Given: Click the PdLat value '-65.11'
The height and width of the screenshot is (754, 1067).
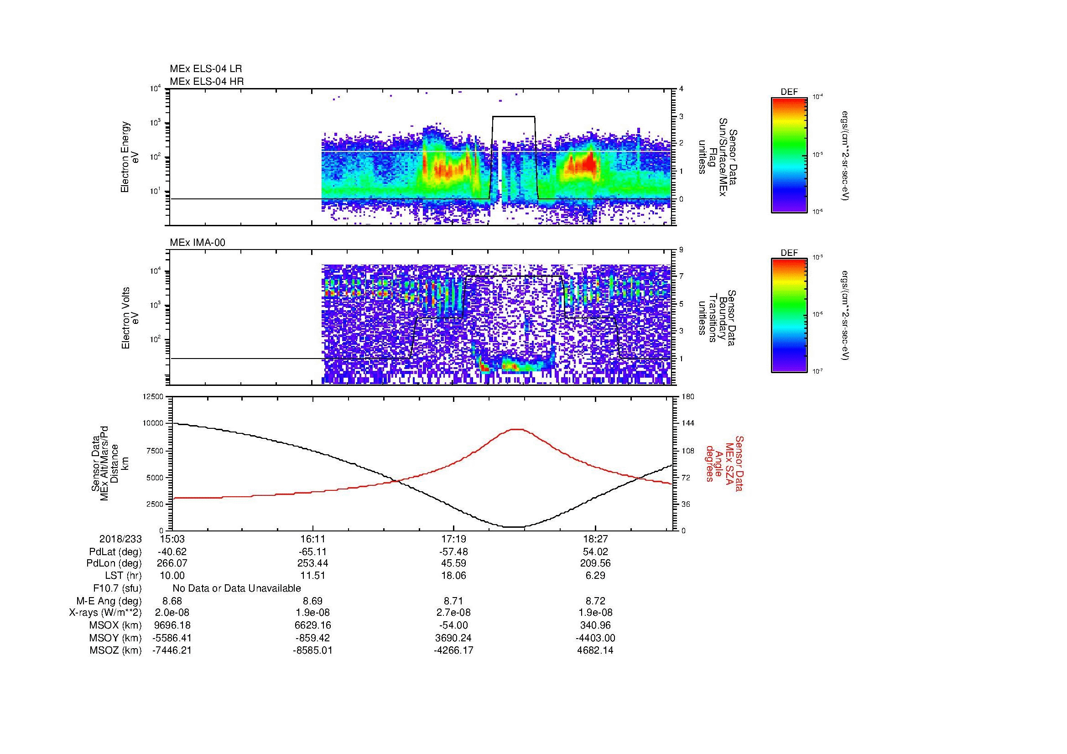Looking at the screenshot, I should [313, 552].
